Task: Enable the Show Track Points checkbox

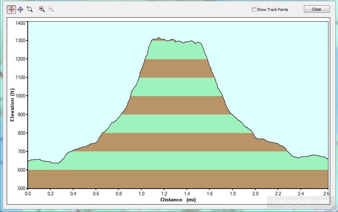Action: pos(254,10)
